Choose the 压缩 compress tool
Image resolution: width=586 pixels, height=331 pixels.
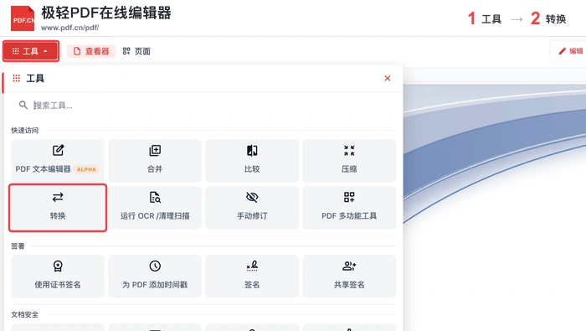349,160
